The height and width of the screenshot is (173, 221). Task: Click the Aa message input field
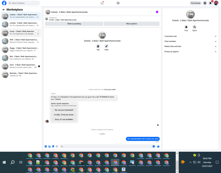pyautogui.click(x=106, y=146)
